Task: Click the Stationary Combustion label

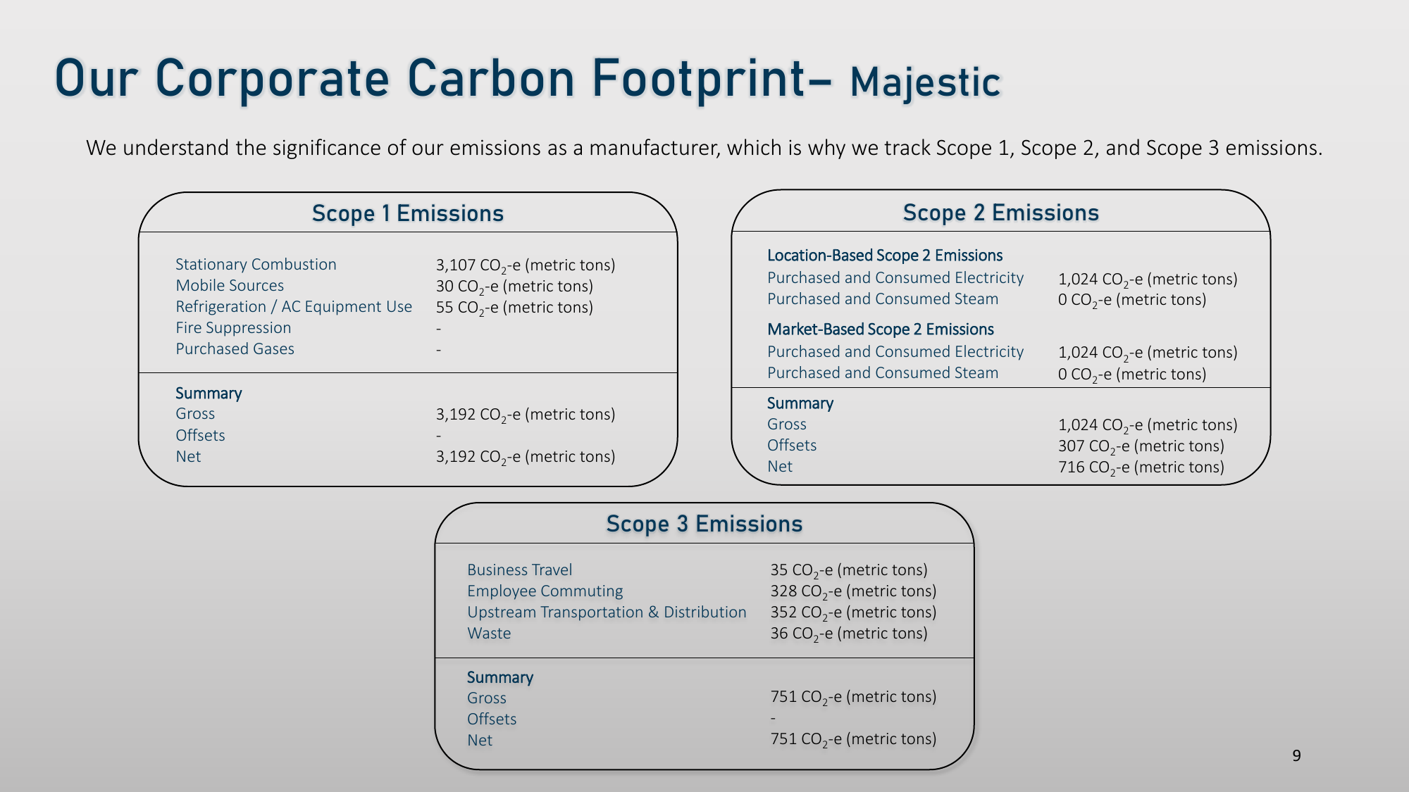Action: click(x=256, y=264)
